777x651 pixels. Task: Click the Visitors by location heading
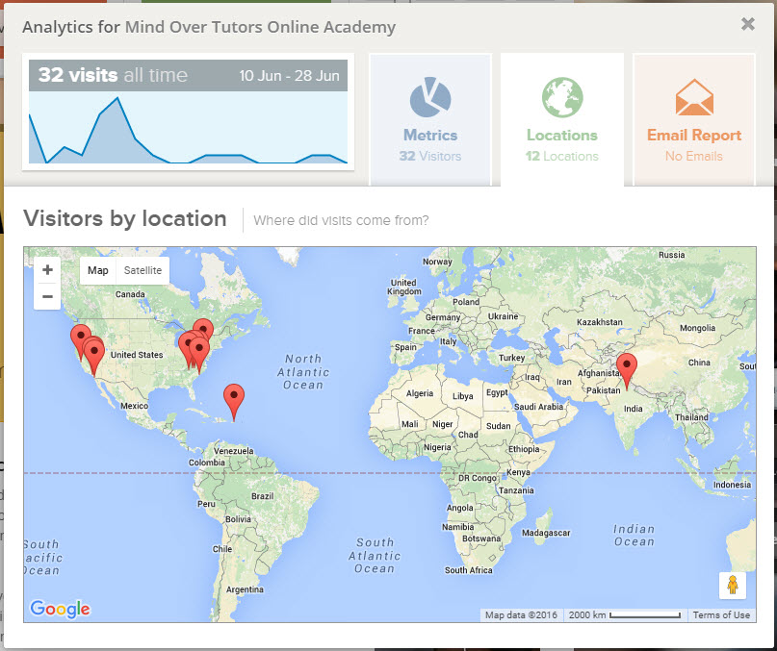click(125, 218)
